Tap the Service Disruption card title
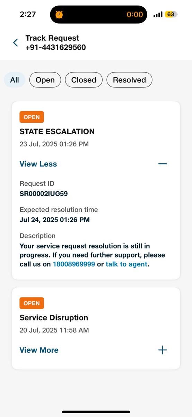The height and width of the screenshot is (417, 192). (x=54, y=318)
